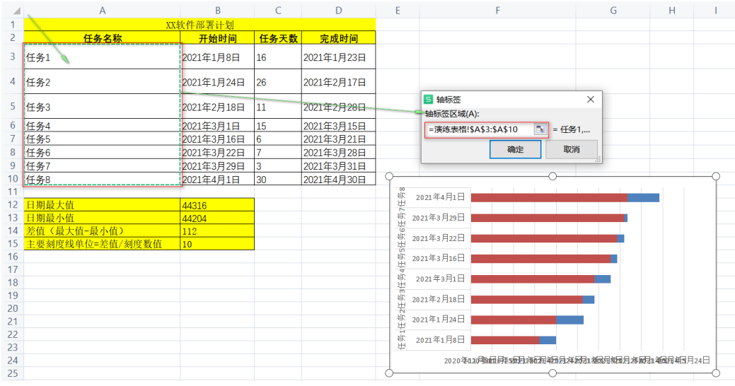Close the 轴标签 dialog with X

pos(591,100)
